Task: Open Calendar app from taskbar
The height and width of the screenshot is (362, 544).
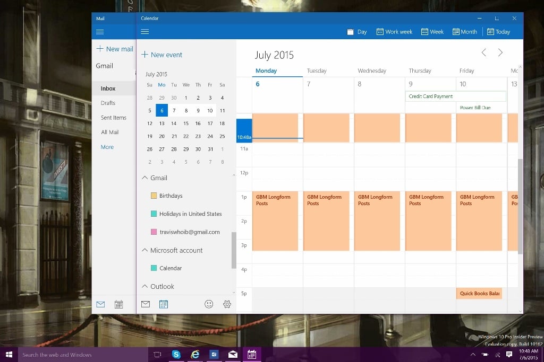Action: click(252, 355)
